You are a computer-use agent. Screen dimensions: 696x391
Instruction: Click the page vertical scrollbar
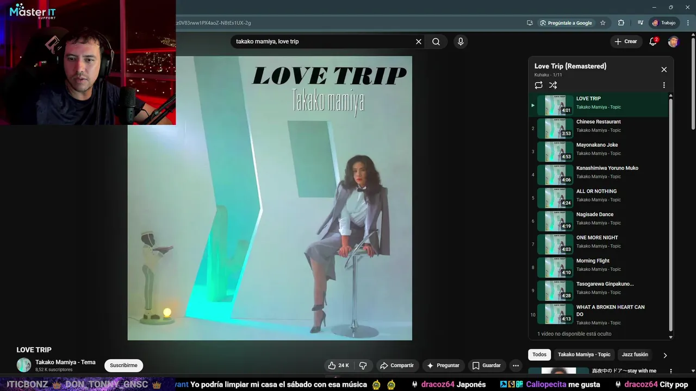tap(693, 84)
